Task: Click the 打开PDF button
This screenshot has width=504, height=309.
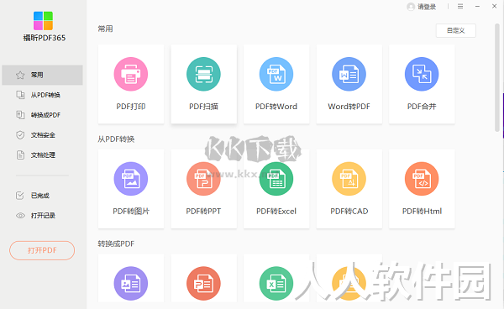Action: coord(42,250)
